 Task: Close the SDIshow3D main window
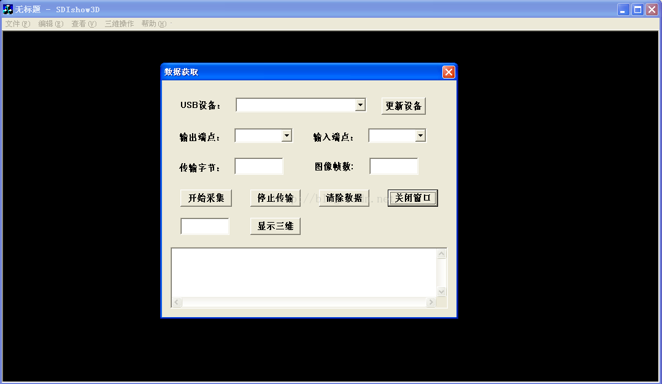pyautogui.click(x=652, y=10)
